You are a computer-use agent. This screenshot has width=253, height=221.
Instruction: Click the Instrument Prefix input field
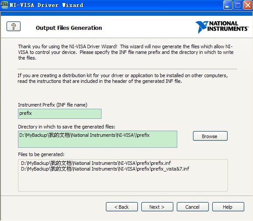60,114
